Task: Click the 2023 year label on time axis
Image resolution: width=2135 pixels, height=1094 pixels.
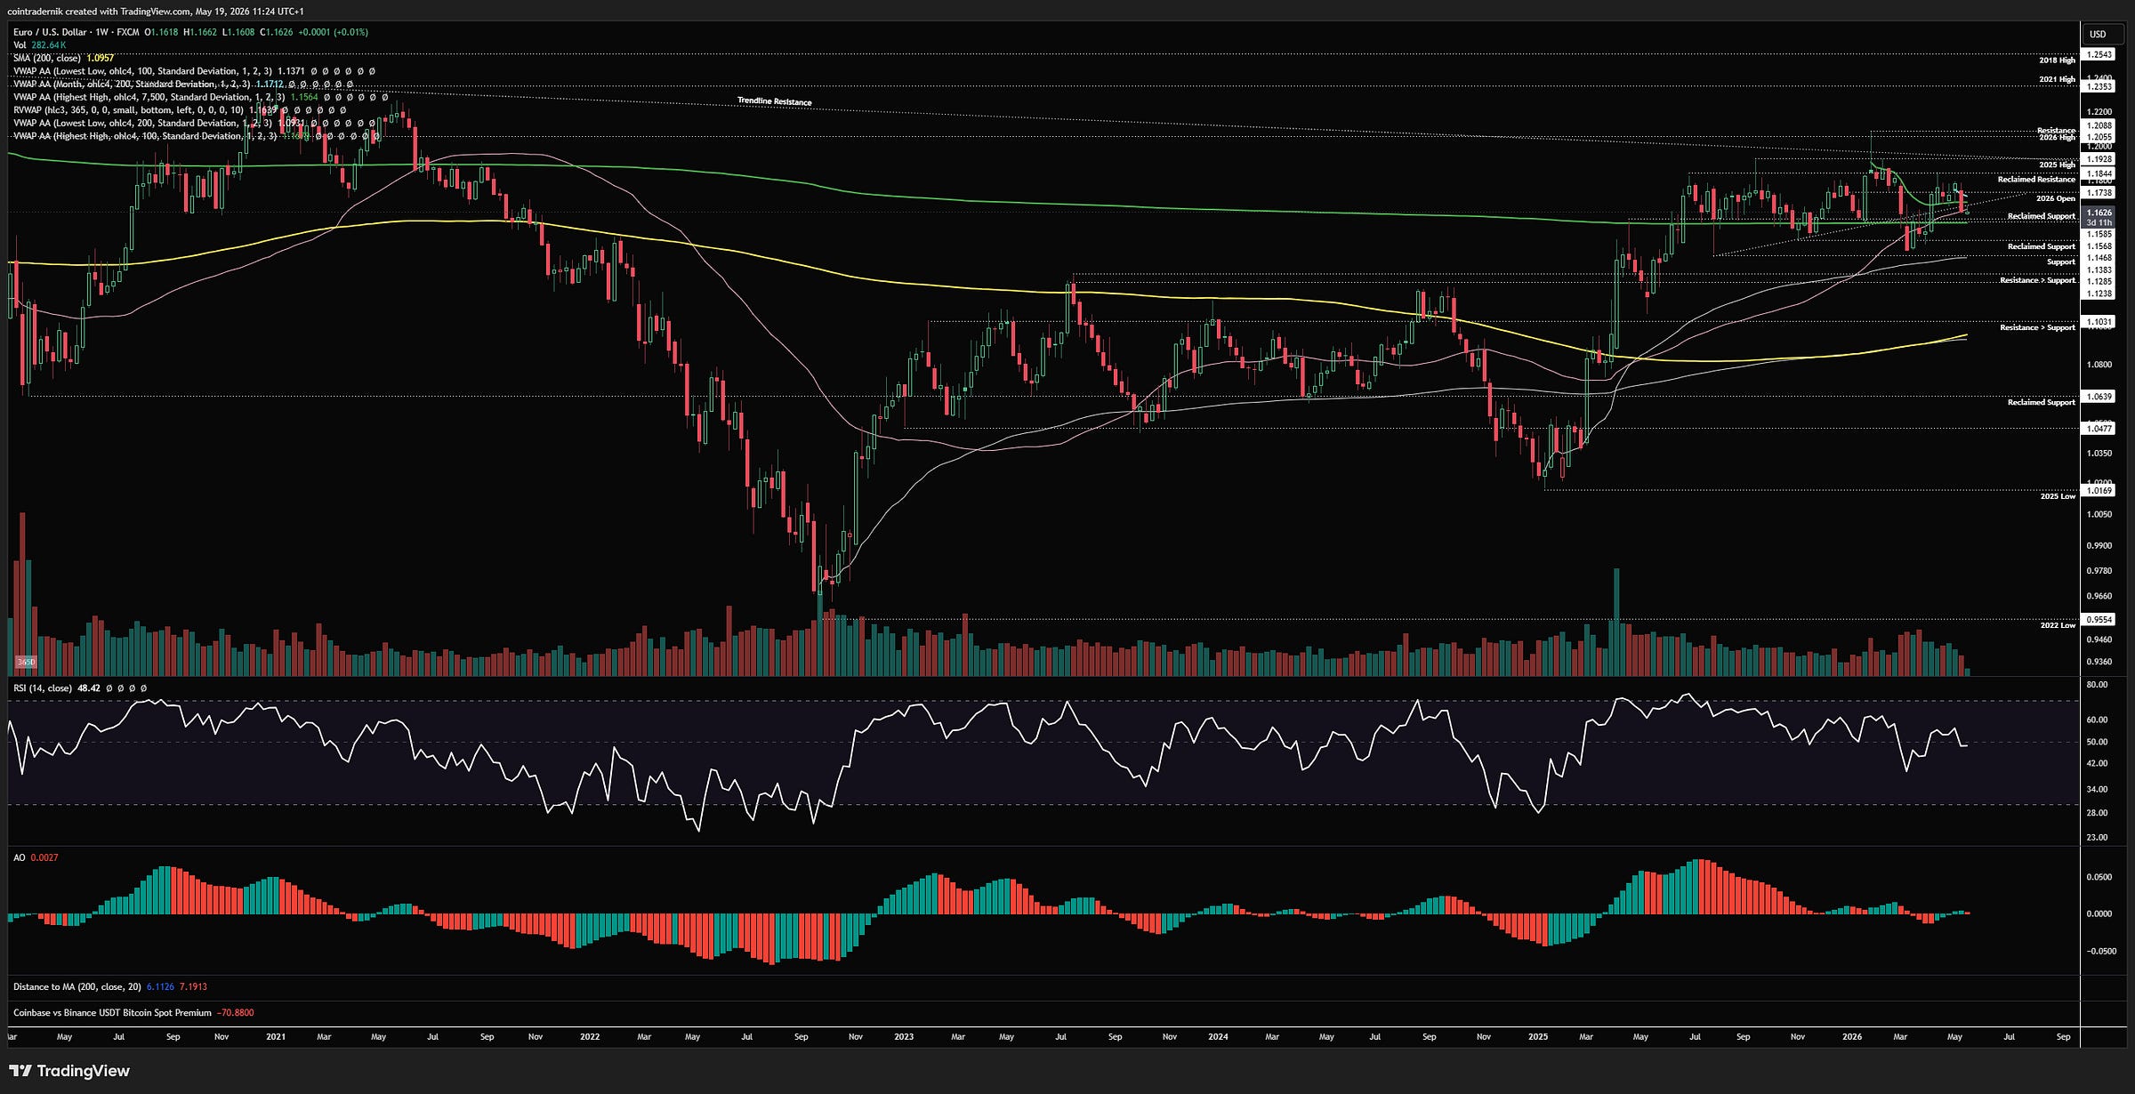Action: [x=903, y=1036]
